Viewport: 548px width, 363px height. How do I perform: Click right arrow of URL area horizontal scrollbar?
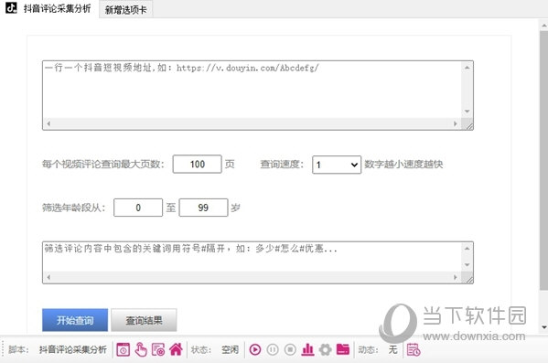point(455,123)
